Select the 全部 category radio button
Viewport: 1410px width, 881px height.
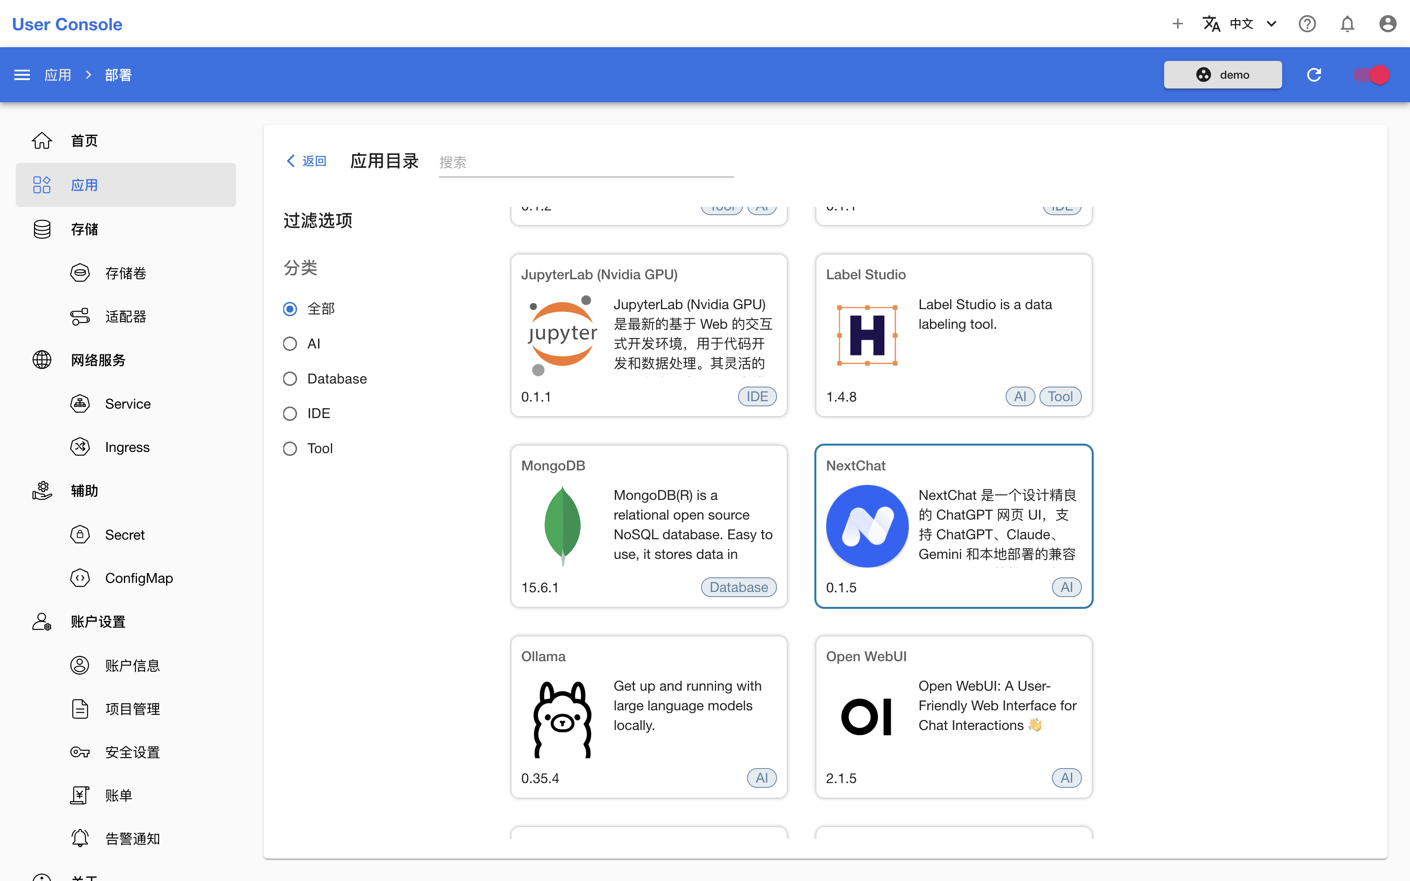coord(290,309)
